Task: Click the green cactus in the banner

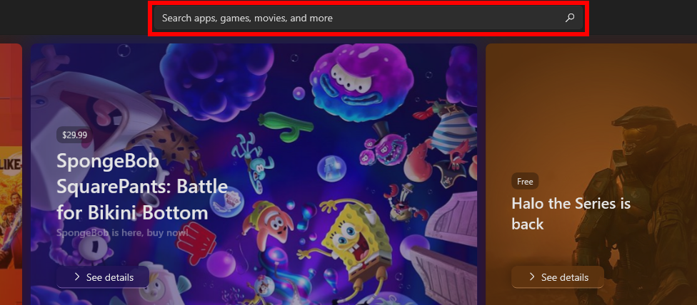Action: (x=281, y=125)
